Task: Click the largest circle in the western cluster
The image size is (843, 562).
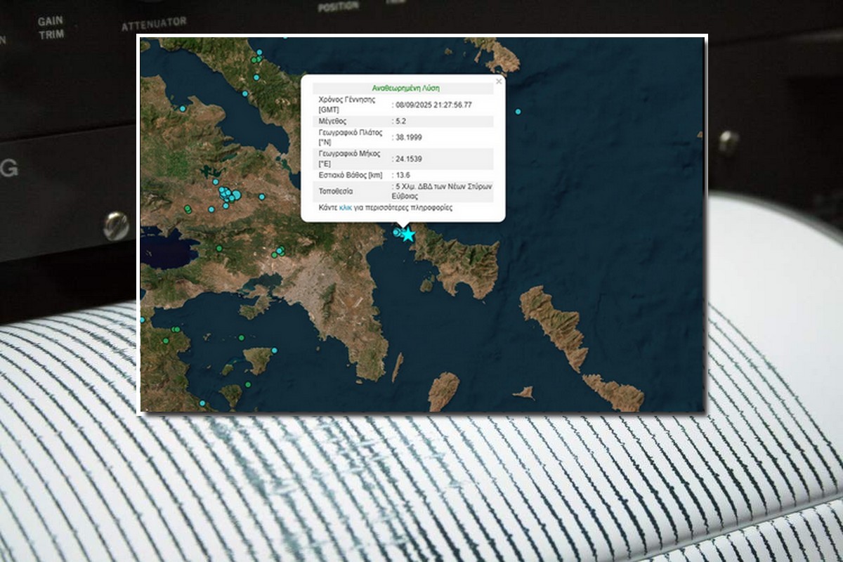Action: point(236,195)
